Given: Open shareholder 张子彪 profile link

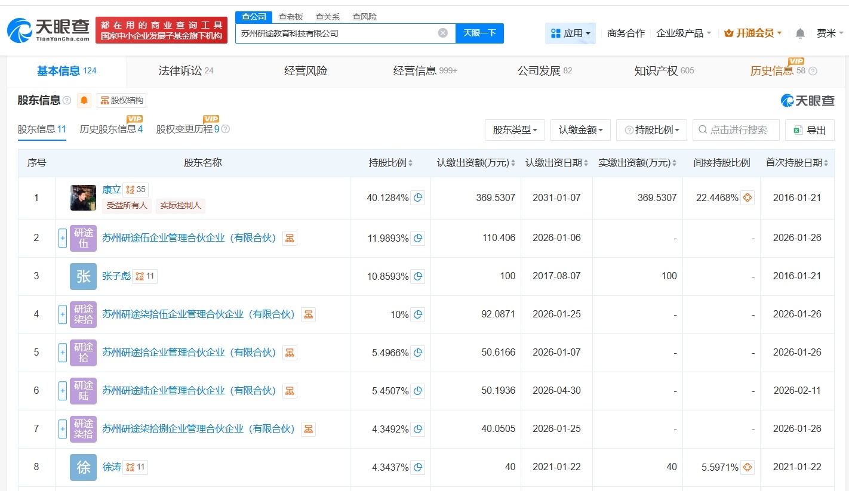Looking at the screenshot, I should [116, 276].
